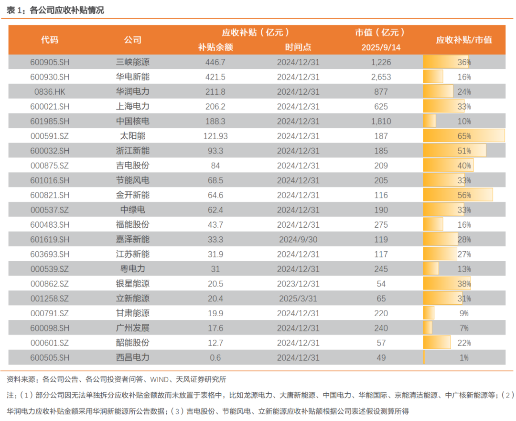Click market value 2,653
Viewport: 516px width, 421px height.
pos(381,77)
